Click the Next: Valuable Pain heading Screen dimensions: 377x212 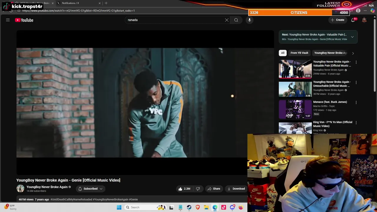coord(314,35)
